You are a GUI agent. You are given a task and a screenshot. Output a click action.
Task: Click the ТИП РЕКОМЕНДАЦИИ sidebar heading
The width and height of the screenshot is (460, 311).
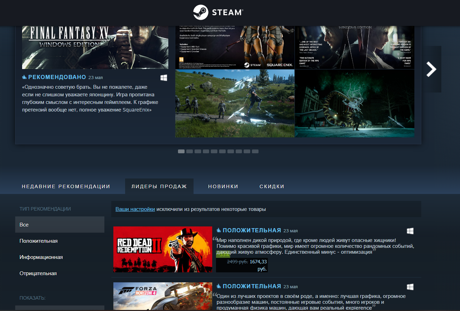tap(45, 209)
